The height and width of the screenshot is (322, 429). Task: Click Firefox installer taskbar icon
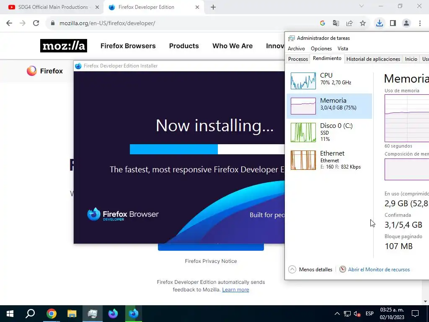click(134, 314)
